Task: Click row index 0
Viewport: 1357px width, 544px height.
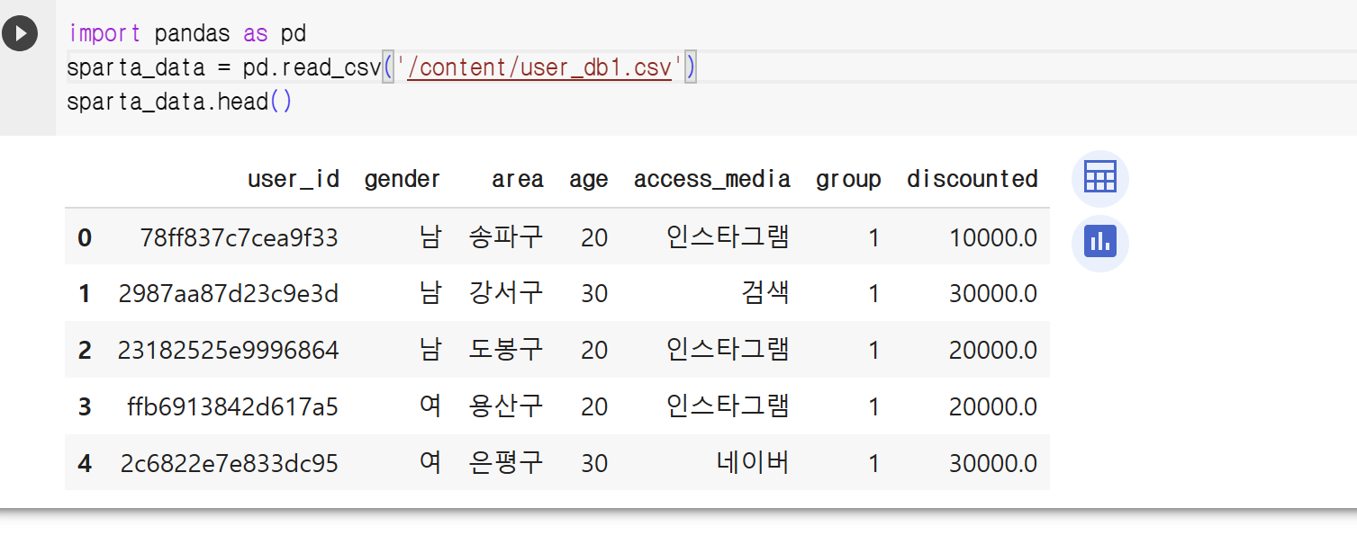Action: (x=85, y=237)
